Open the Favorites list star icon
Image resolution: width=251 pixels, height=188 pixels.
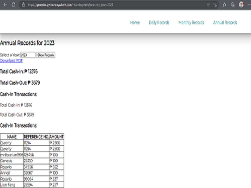click(x=224, y=5)
